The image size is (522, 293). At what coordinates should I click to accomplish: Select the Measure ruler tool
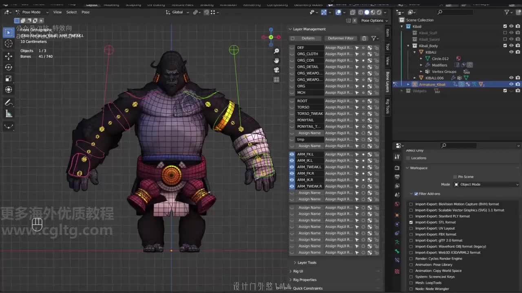(x=9, y=114)
